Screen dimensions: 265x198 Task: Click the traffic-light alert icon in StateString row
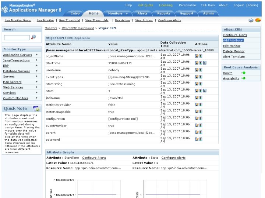201,84
